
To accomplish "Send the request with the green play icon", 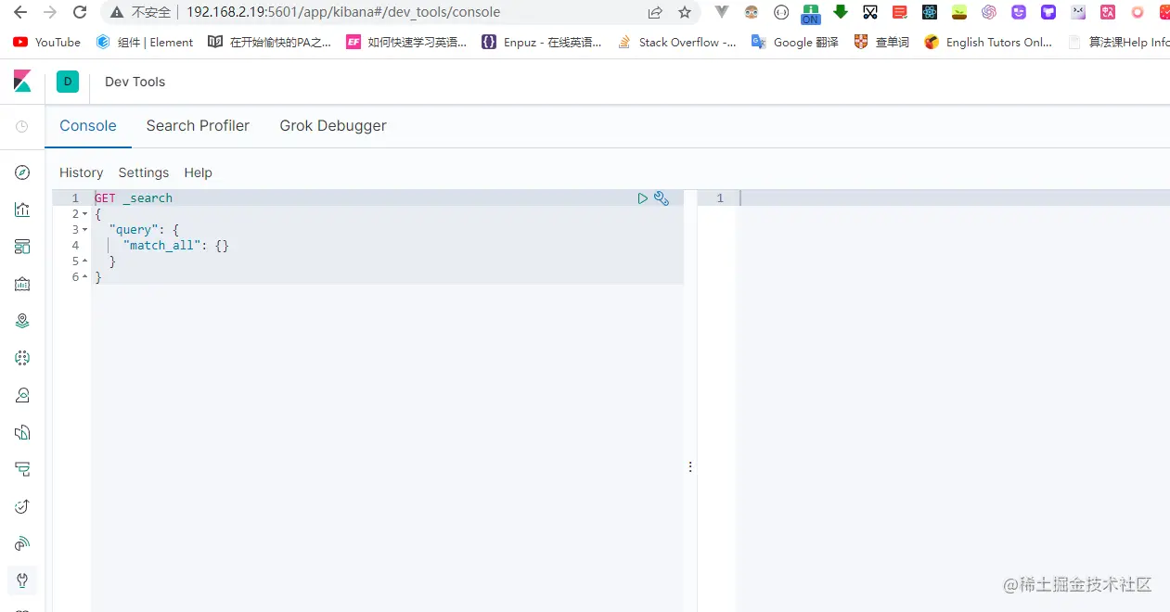I will click(642, 198).
